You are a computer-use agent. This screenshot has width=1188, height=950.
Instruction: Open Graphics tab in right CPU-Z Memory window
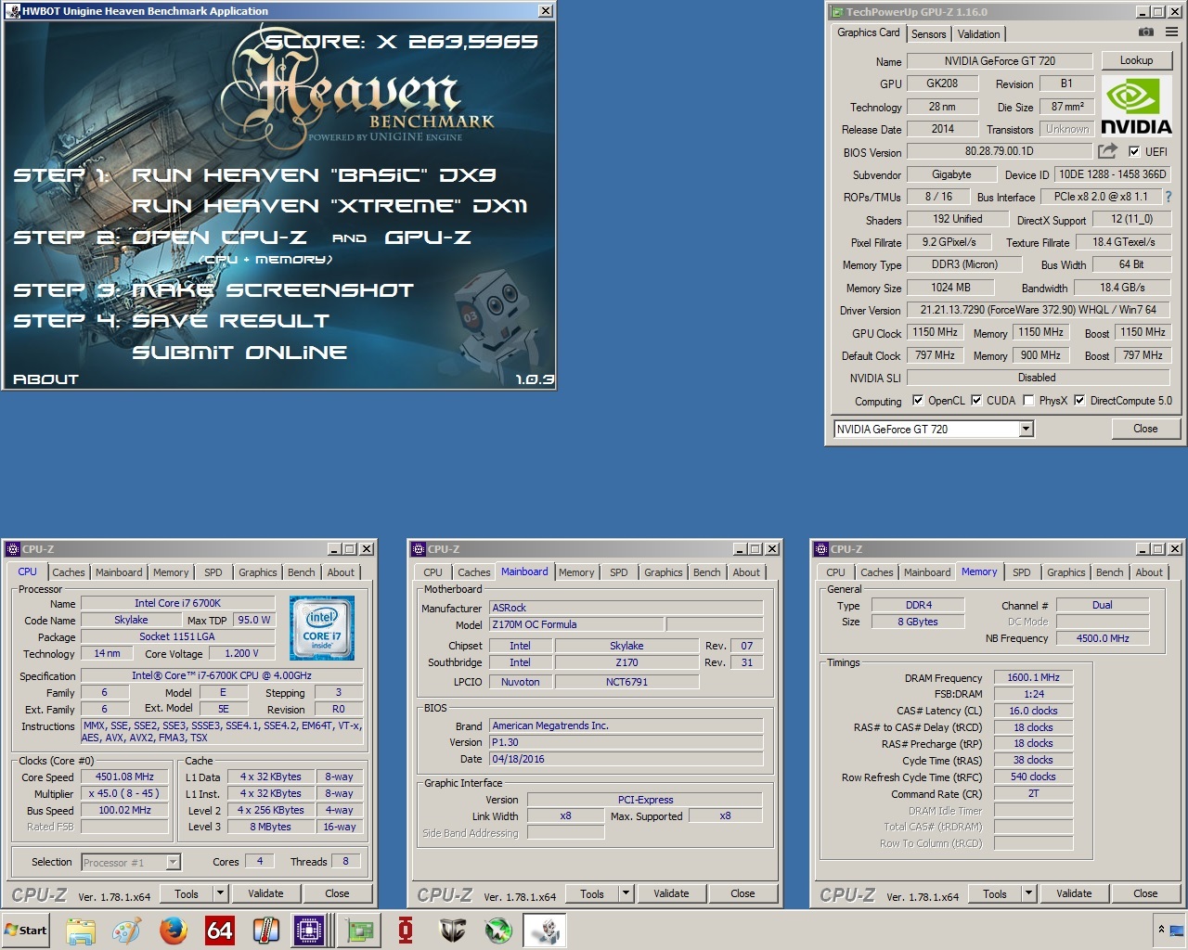click(1065, 572)
